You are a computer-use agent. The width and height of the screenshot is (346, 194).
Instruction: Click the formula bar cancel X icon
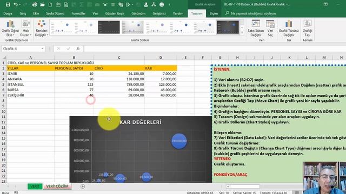click(58, 48)
